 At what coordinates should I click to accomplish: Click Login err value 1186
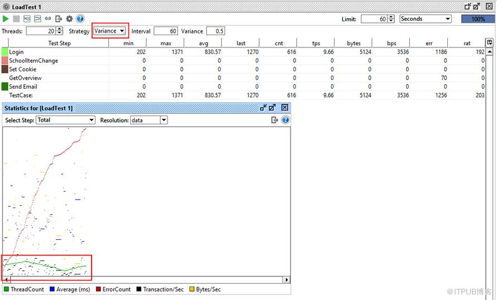pyautogui.click(x=441, y=52)
